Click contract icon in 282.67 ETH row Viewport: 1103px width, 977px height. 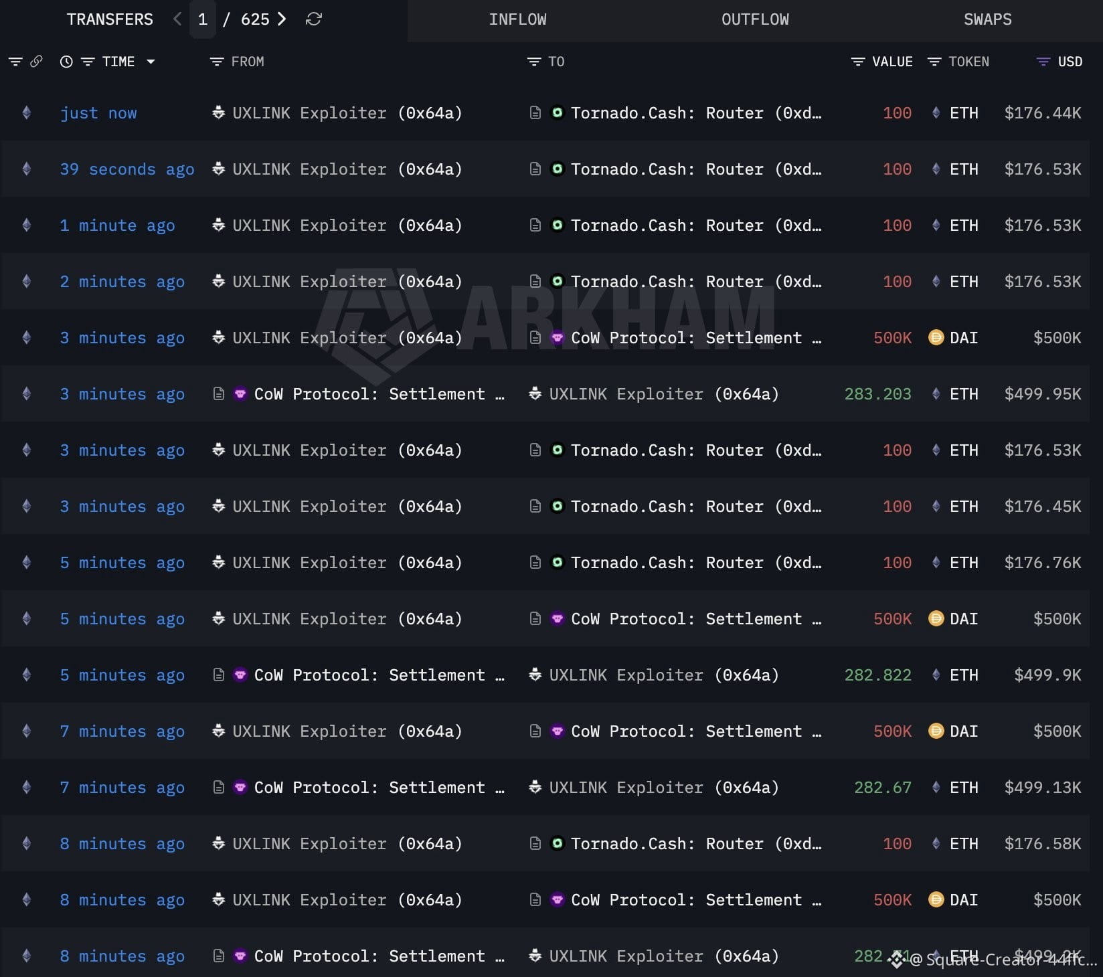tap(218, 787)
